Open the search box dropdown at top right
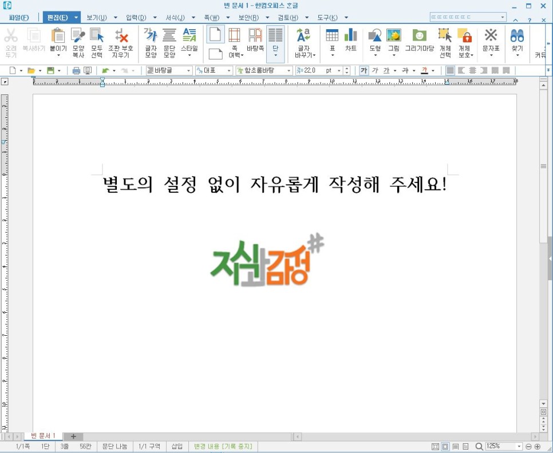The height and width of the screenshot is (453, 553). tap(503, 17)
